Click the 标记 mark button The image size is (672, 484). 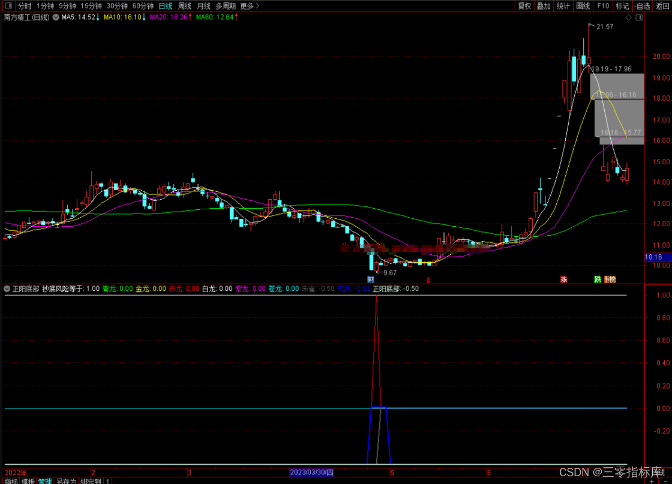tap(622, 6)
